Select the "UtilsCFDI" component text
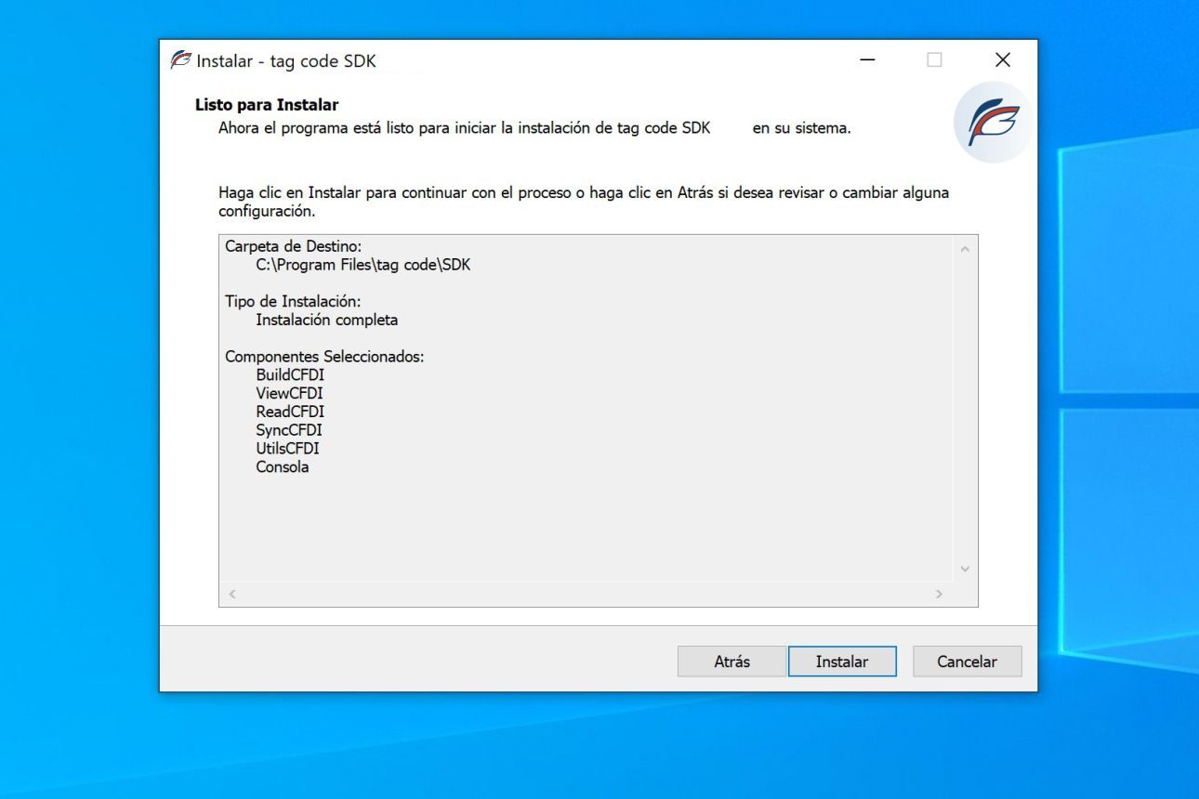The width and height of the screenshot is (1199, 799). click(287, 448)
